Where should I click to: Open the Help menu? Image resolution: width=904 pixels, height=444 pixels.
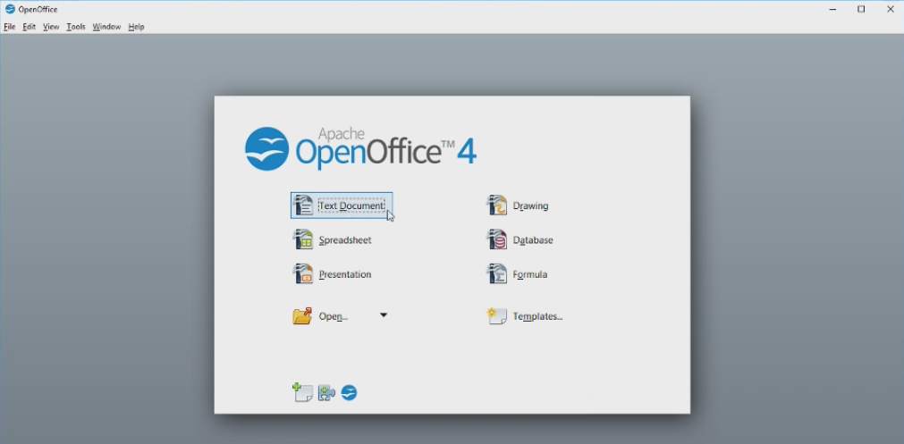point(136,27)
